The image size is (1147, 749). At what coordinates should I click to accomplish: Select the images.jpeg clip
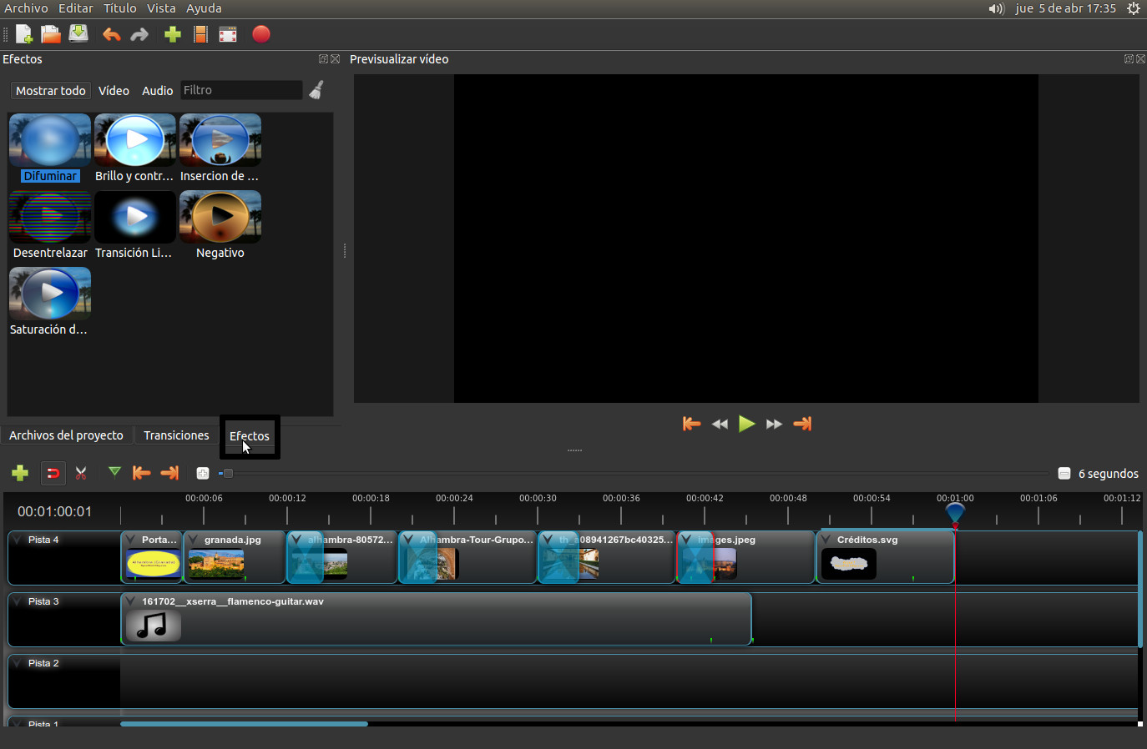[x=745, y=557]
